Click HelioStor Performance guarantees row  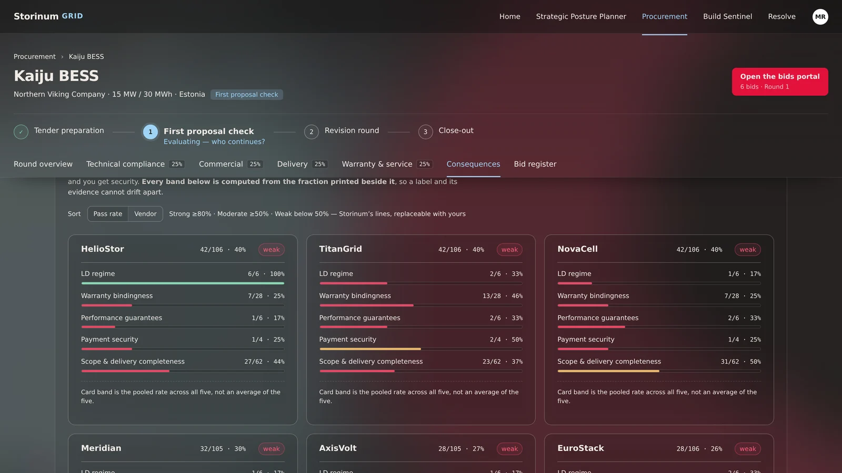pos(183,320)
